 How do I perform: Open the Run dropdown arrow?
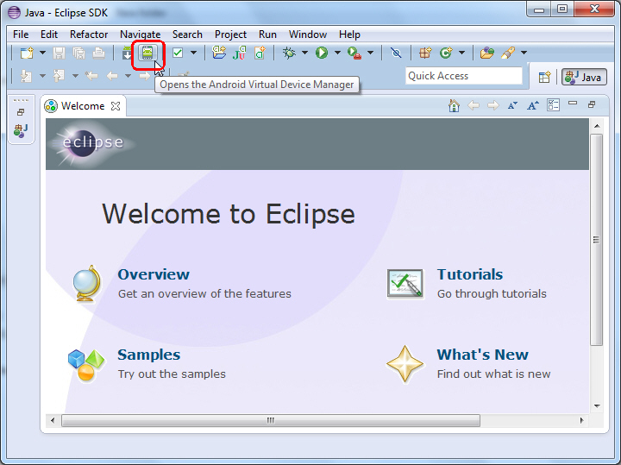(x=337, y=53)
